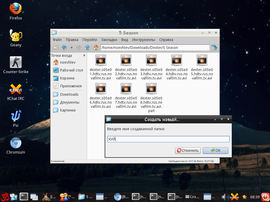This screenshot has width=270, height=202.
Task: Open a new tab with the toolbar icon
Action: click(x=56, y=48)
